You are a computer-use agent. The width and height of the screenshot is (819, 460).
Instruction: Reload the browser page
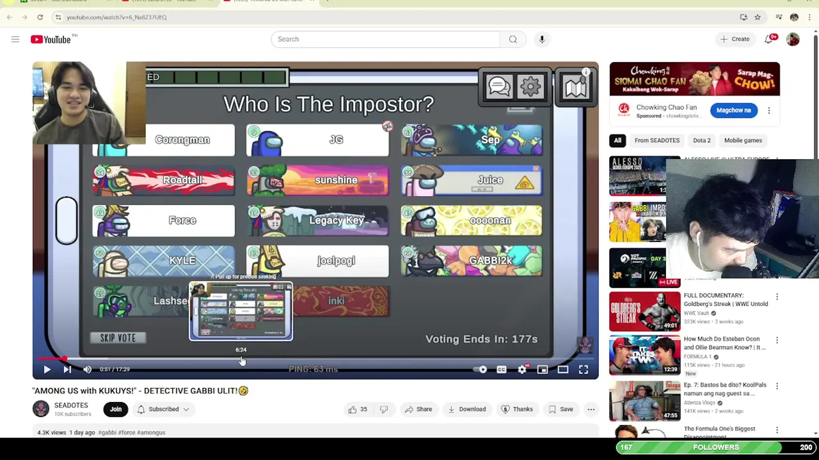(40, 17)
